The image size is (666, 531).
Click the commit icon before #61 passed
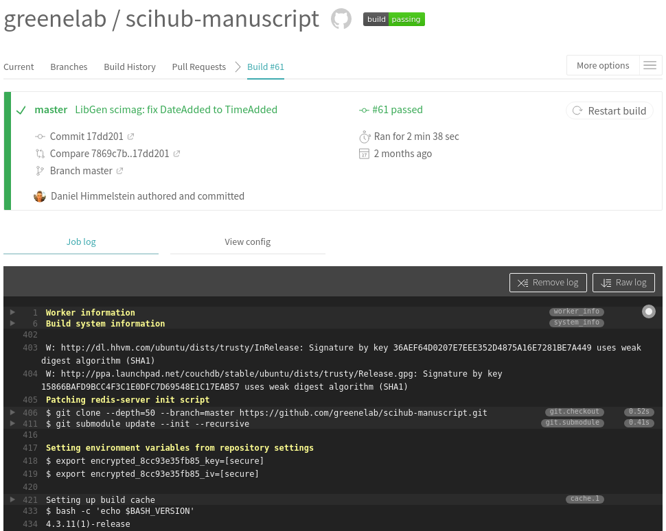(x=364, y=110)
